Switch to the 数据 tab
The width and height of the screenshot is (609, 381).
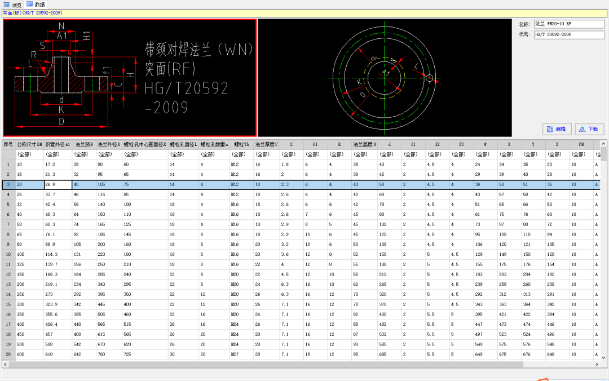[x=36, y=5]
